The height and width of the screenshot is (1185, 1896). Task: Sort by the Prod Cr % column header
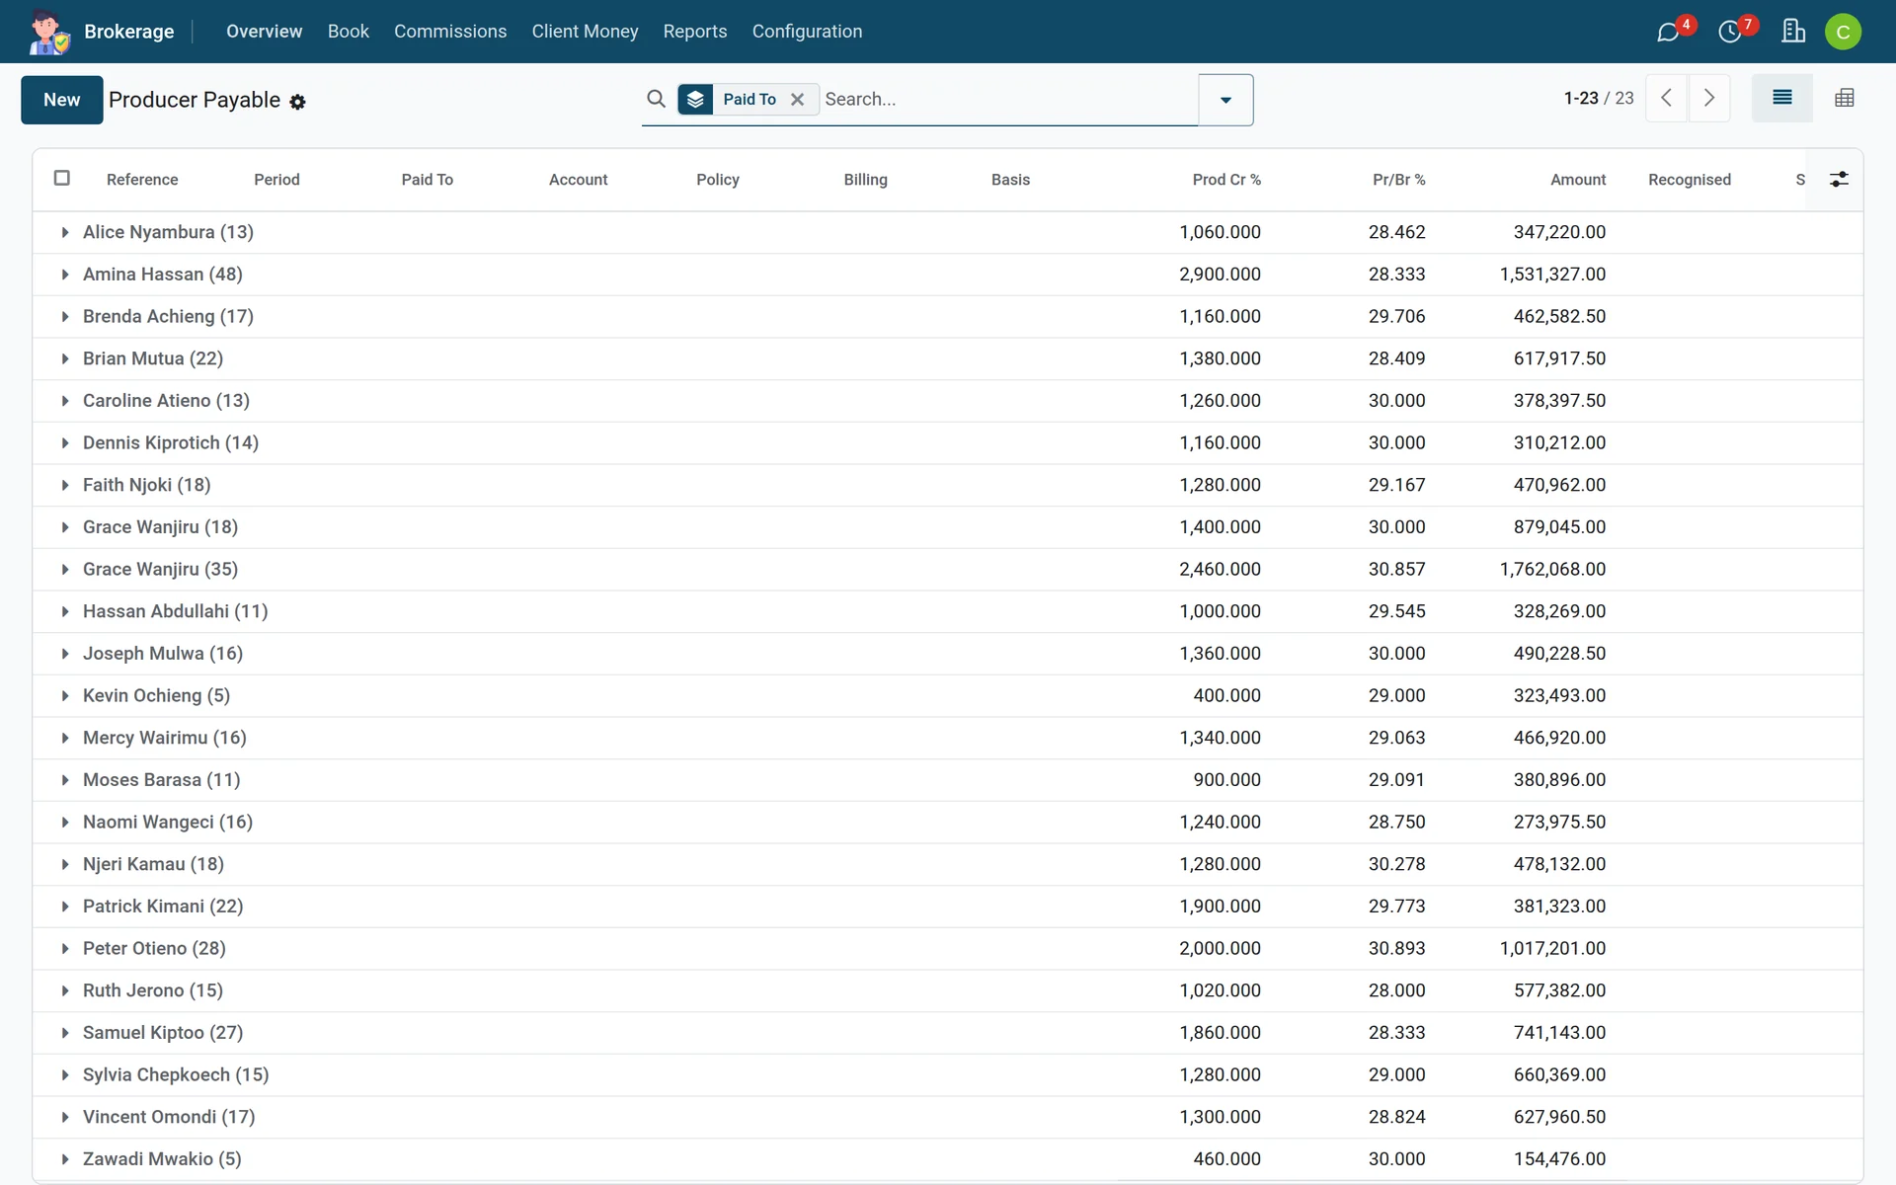point(1226,180)
